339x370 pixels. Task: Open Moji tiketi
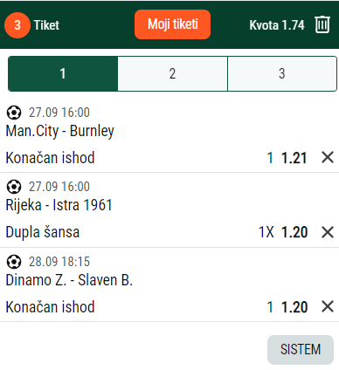pos(172,24)
